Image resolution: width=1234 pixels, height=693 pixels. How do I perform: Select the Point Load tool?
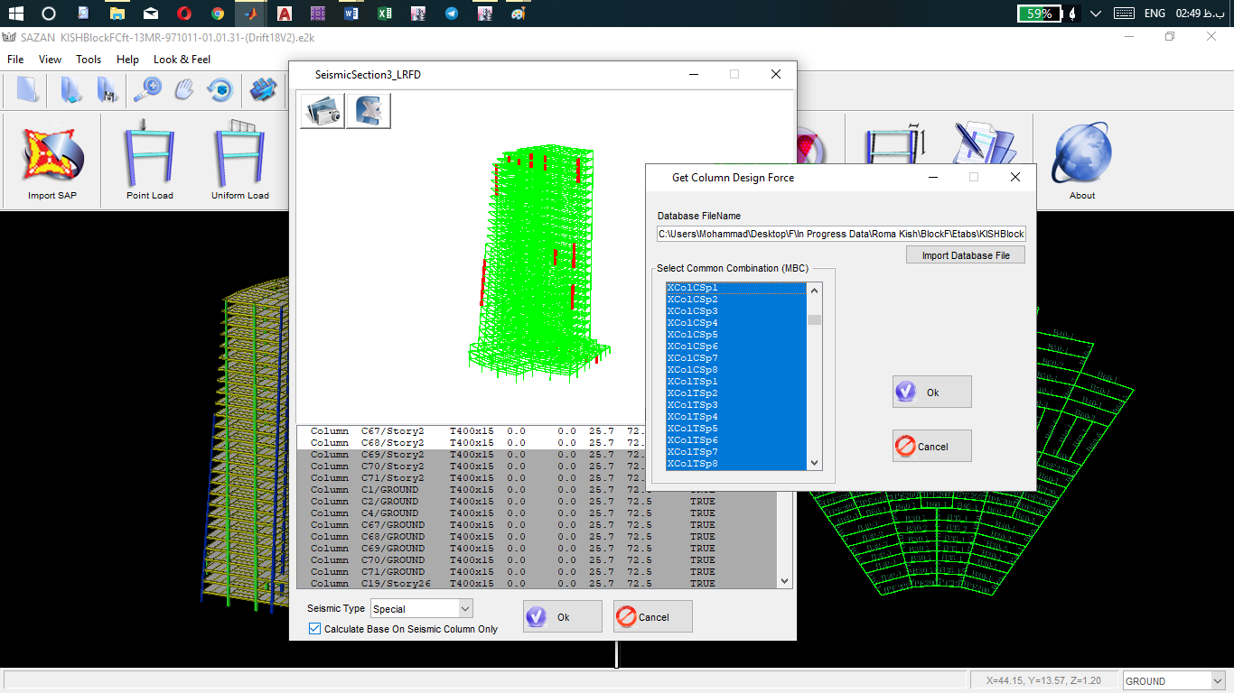149,155
